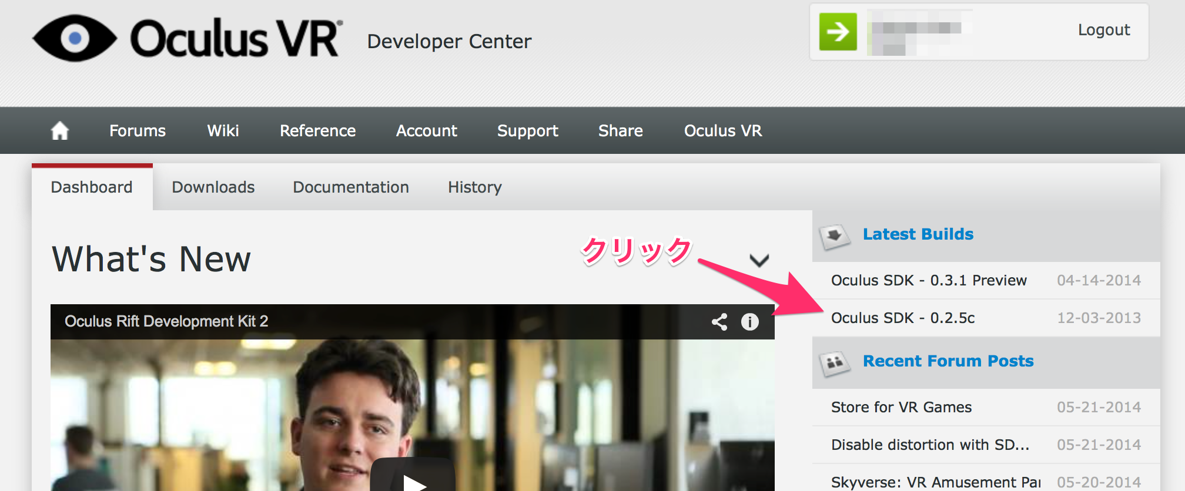This screenshot has height=491, width=1185.
Task: Open Disable distortion with SD... post
Action: (x=930, y=445)
